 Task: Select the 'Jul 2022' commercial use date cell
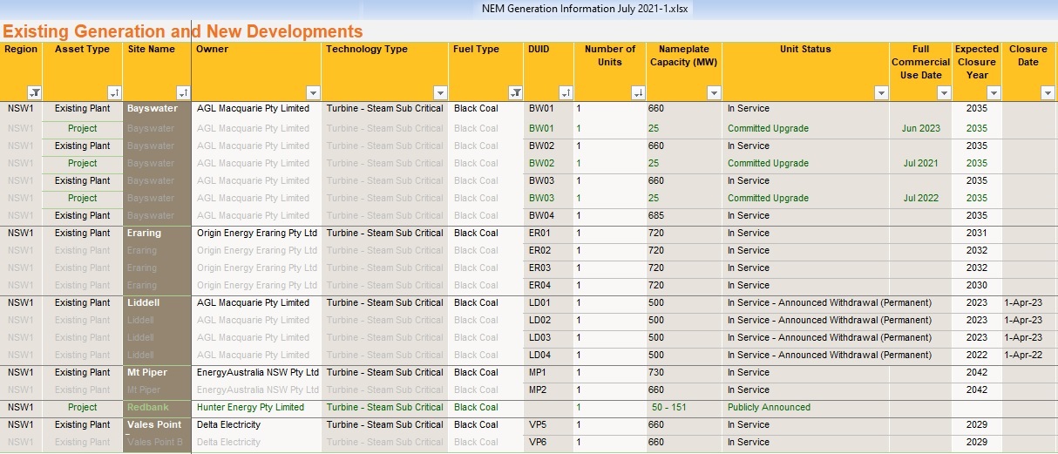tap(921, 198)
